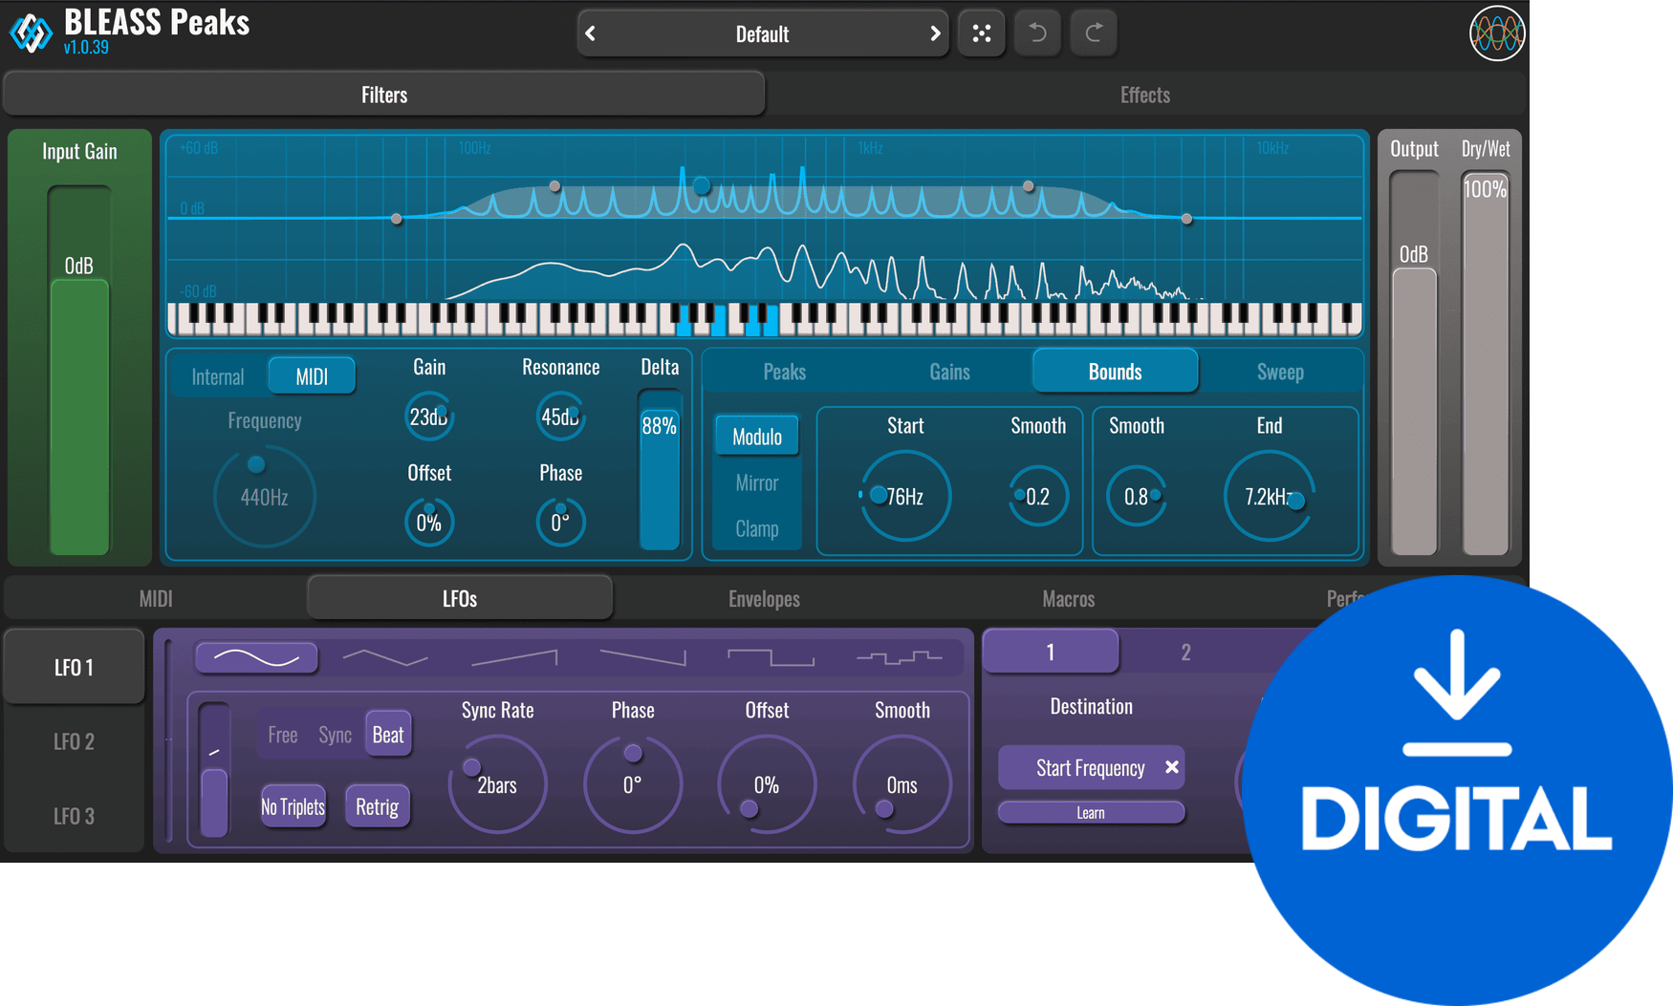
Task: Click the Start Smooth 0.2 knob
Action: coord(1037,497)
